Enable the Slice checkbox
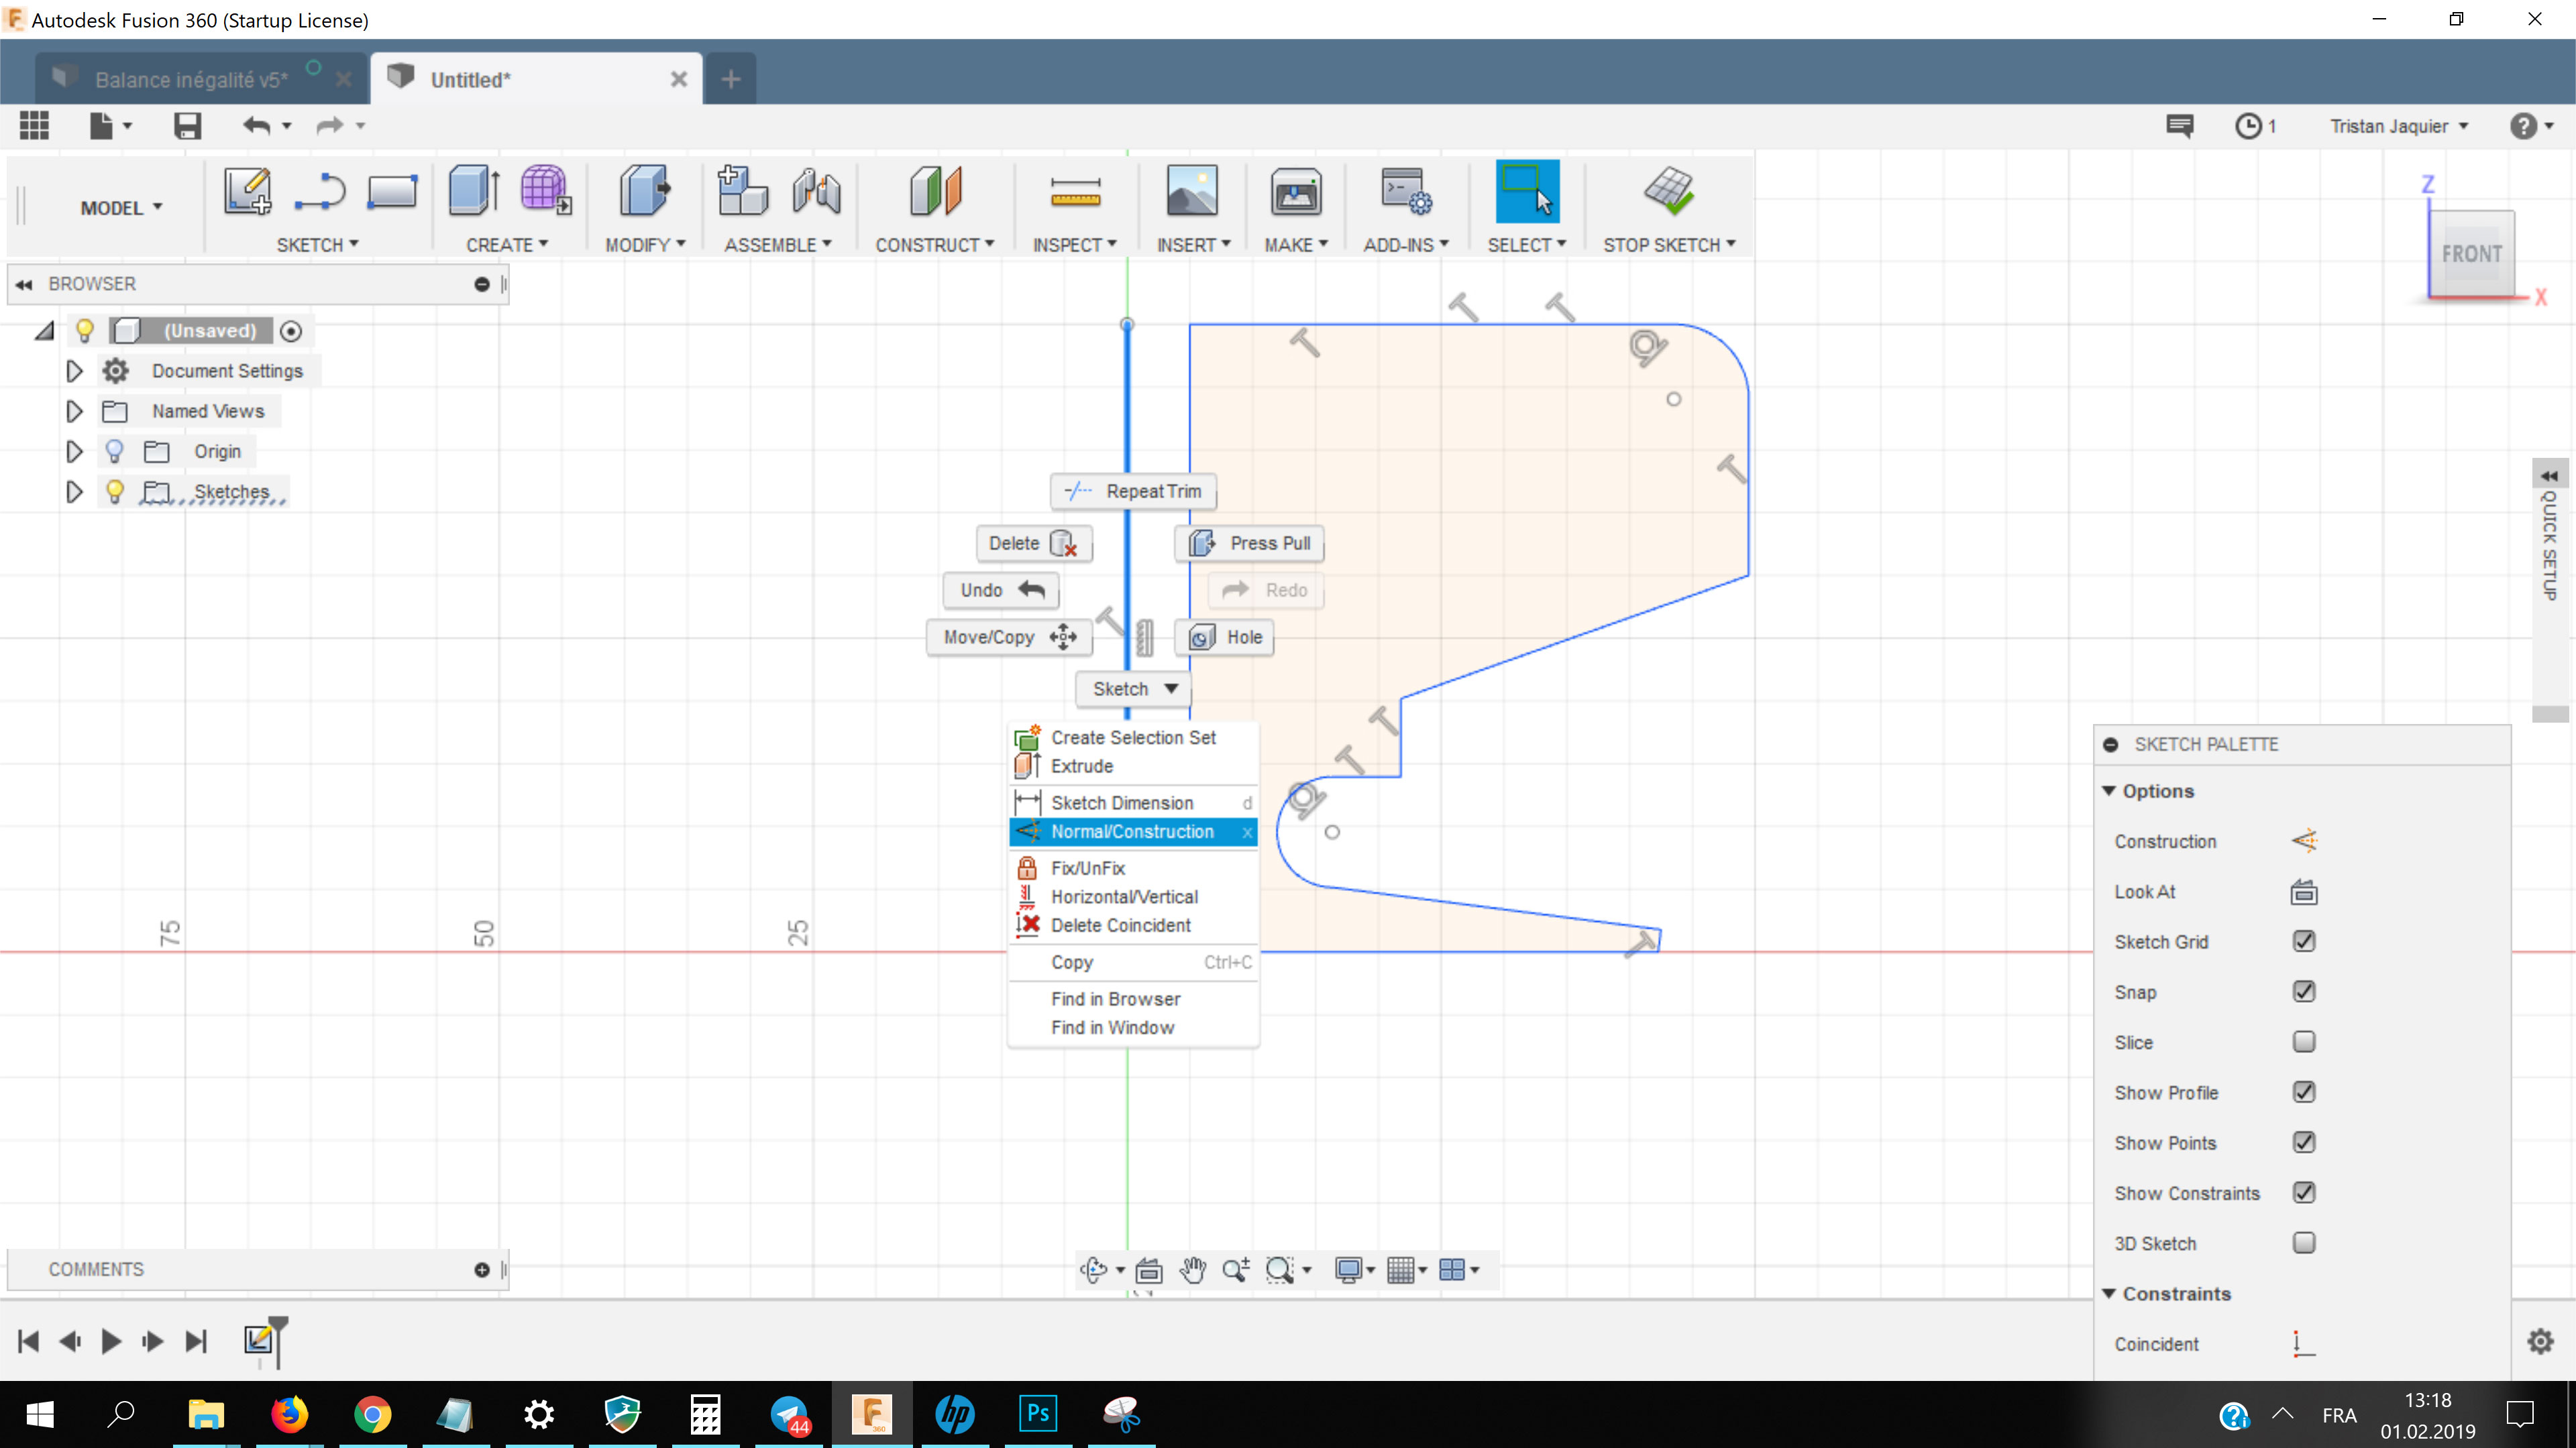Image resolution: width=2576 pixels, height=1448 pixels. point(2303,1042)
